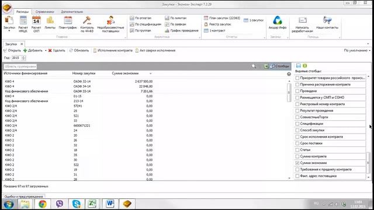Open Недобросовестные поставщики
374x210 pixels.
pyautogui.click(x=110, y=24)
